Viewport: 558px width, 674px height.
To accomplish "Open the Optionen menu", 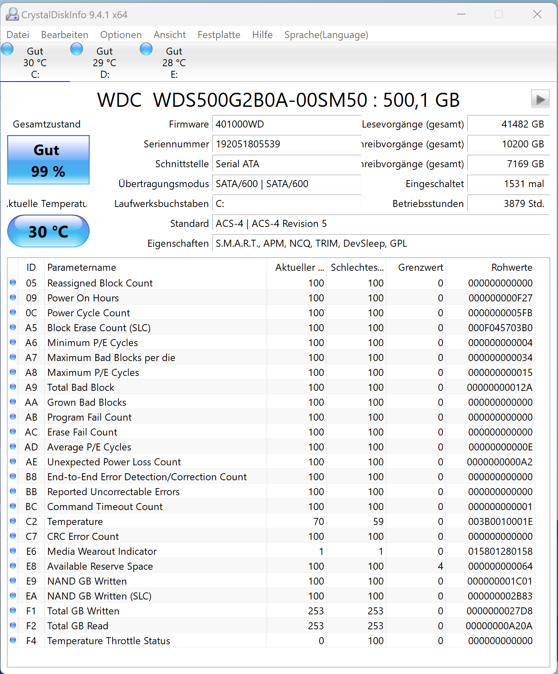I will 121,35.
